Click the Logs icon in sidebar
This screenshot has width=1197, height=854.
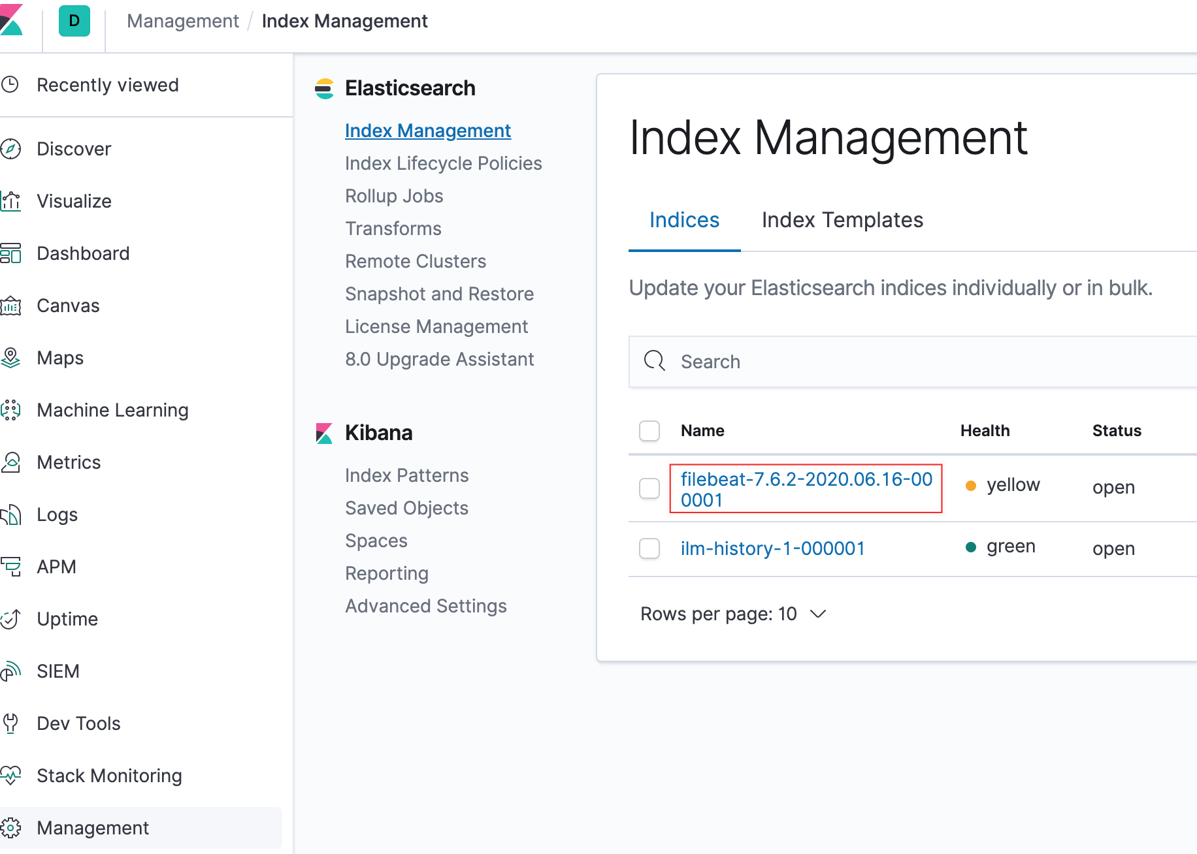pos(10,514)
